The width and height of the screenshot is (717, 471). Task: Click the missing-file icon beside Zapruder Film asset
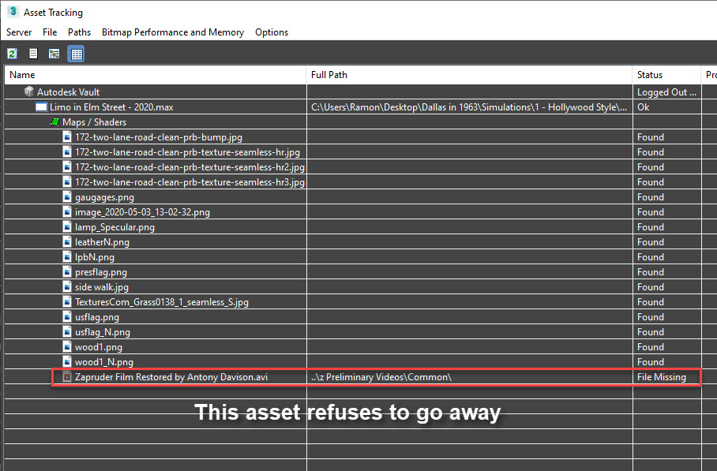click(x=66, y=377)
